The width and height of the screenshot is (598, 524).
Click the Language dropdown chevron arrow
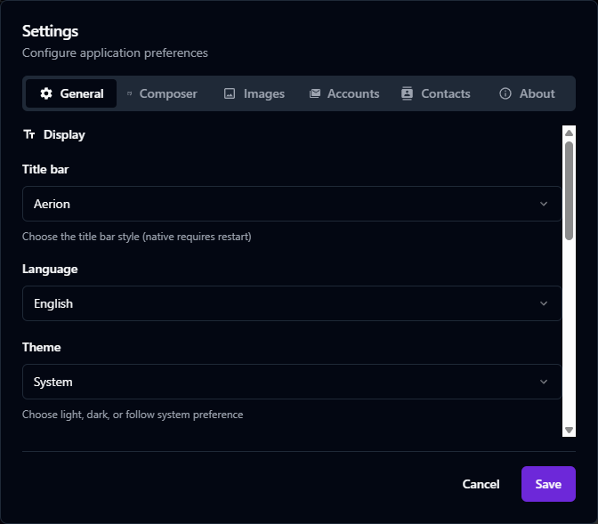coord(544,303)
